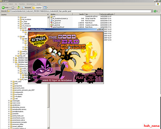Click HOW TO PLAY in the game
Image resolution: width=161 pixels, height=129 pixels.
[x=91, y=79]
